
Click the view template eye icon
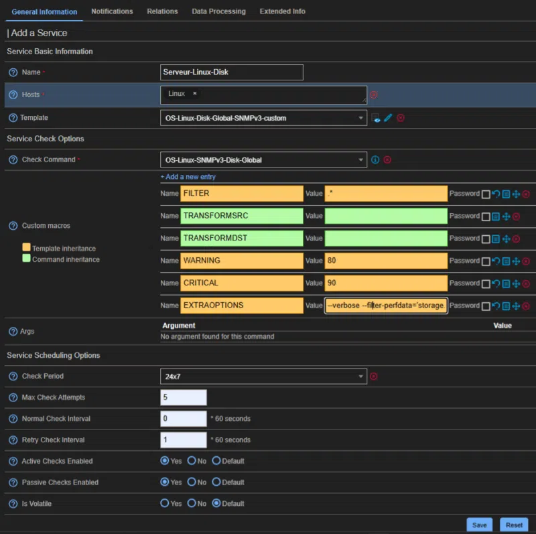click(x=376, y=118)
